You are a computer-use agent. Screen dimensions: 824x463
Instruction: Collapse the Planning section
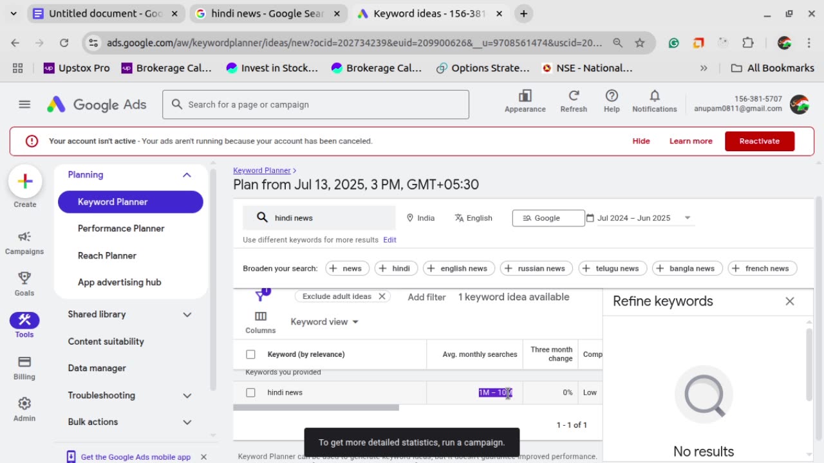pyautogui.click(x=187, y=175)
